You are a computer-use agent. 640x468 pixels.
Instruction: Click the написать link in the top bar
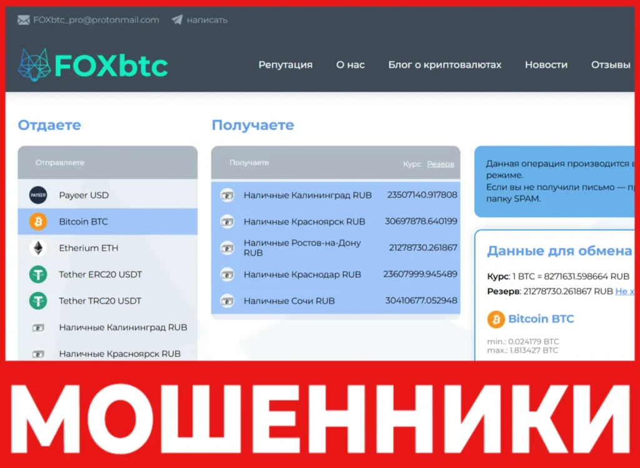coord(206,19)
